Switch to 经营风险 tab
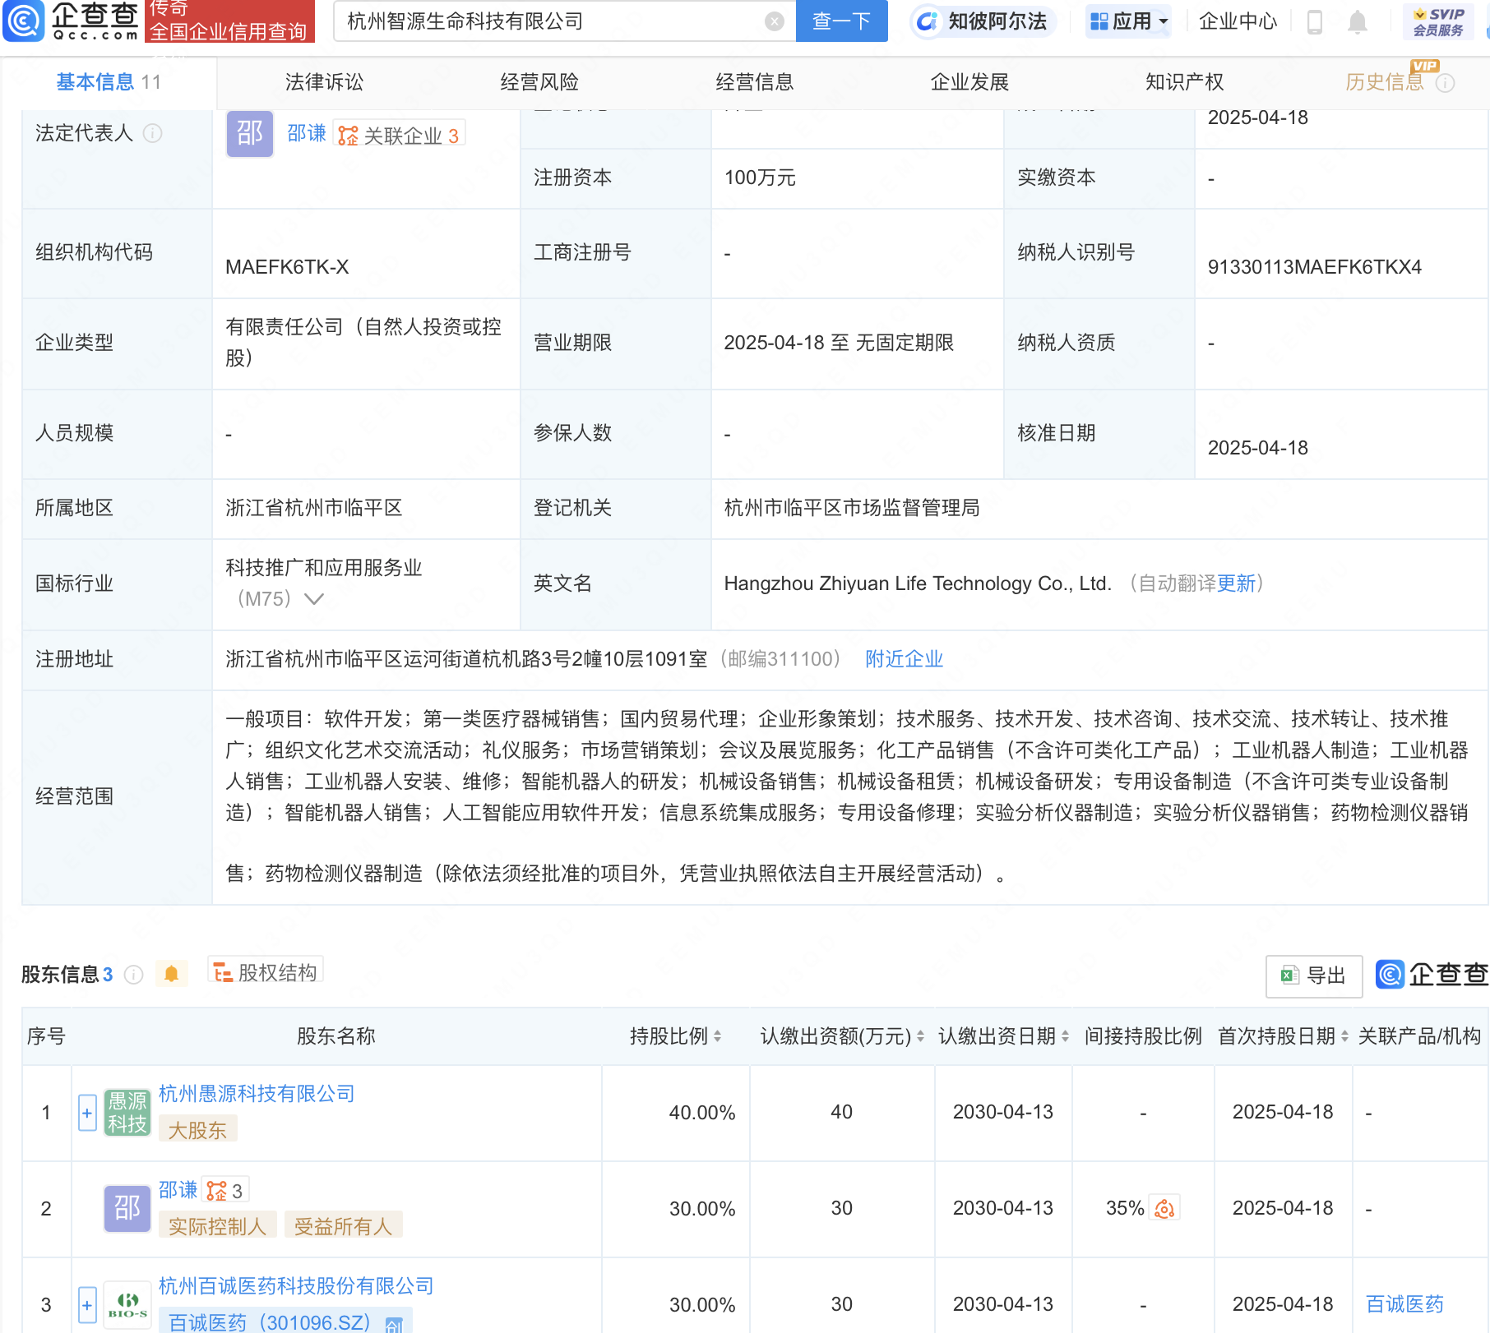Screen dimensions: 1490x1333 539,82
